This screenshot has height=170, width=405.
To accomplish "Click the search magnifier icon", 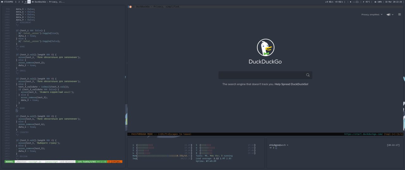I will pyautogui.click(x=308, y=75).
